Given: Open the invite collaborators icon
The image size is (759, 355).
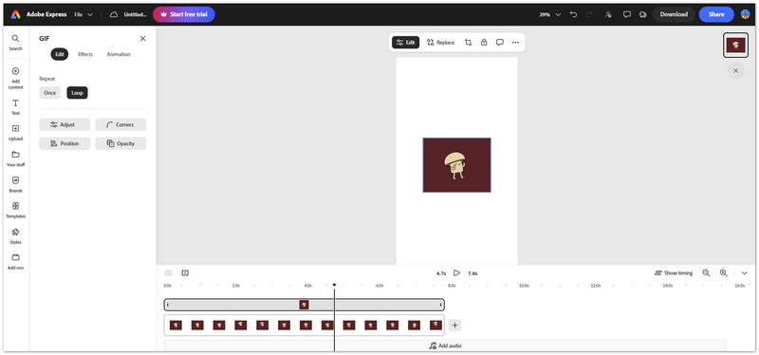Looking at the screenshot, I should point(608,14).
